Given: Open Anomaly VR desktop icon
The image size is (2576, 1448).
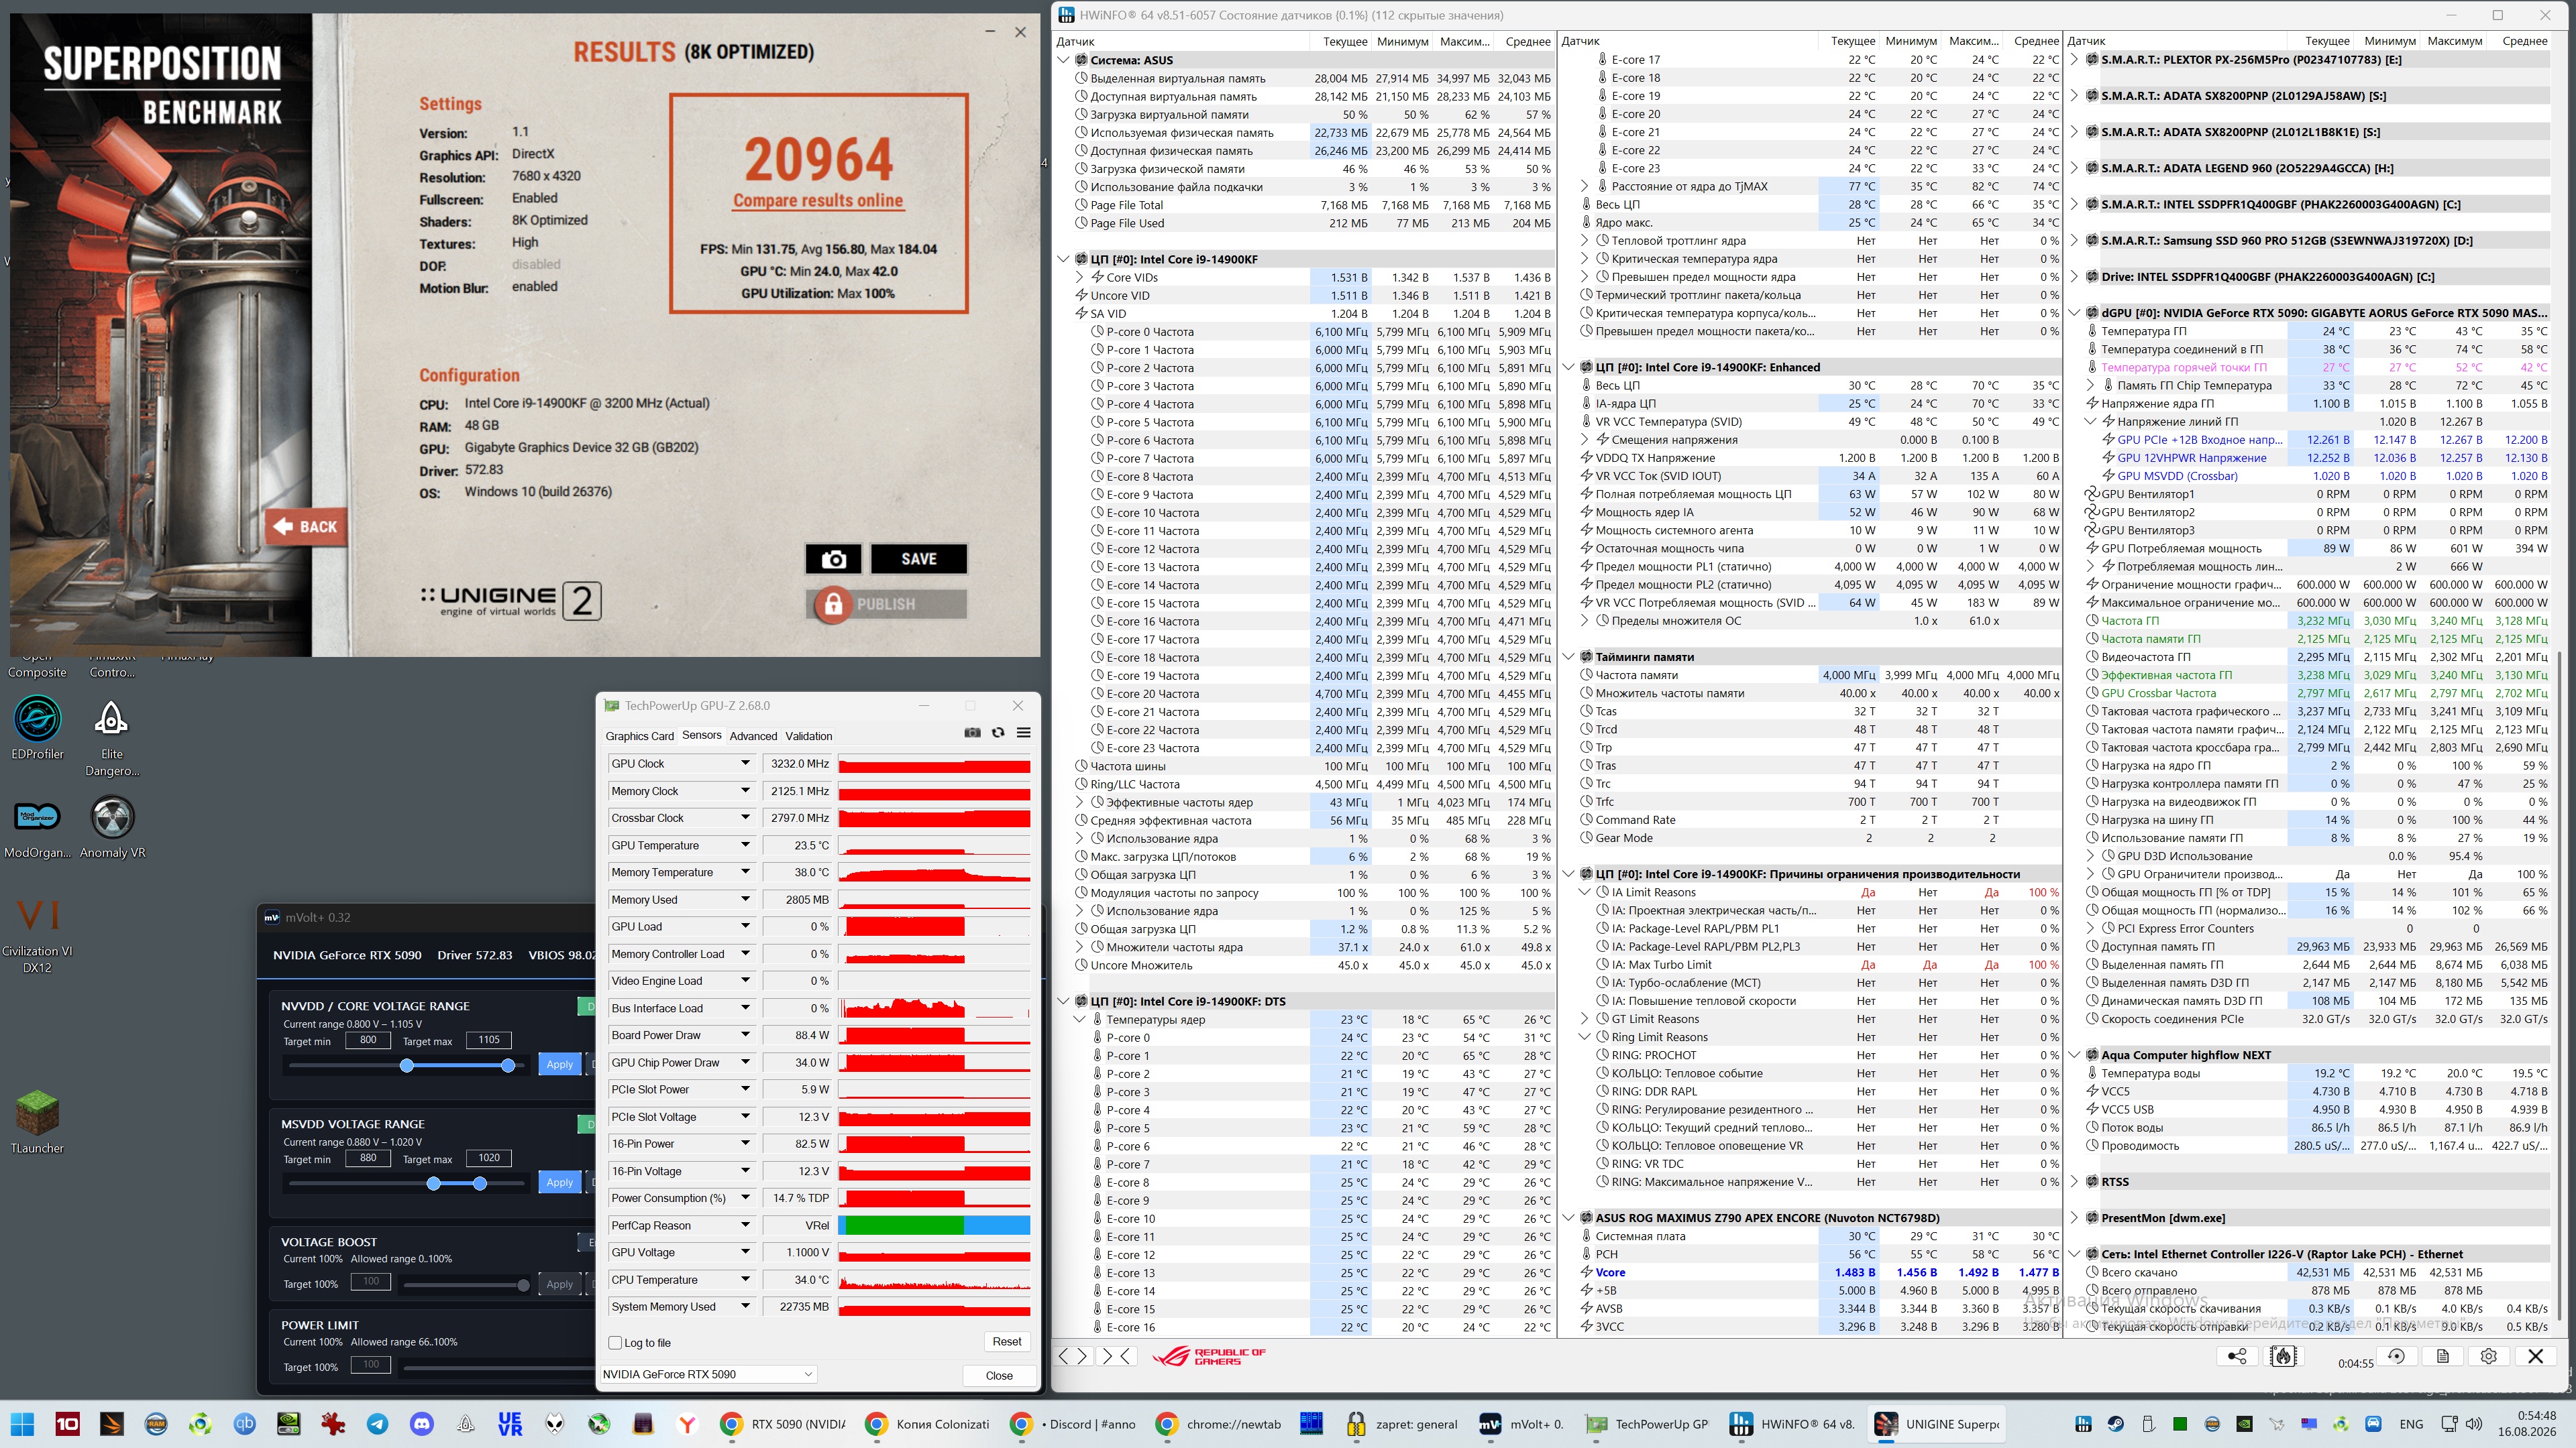Looking at the screenshot, I should 112,827.
